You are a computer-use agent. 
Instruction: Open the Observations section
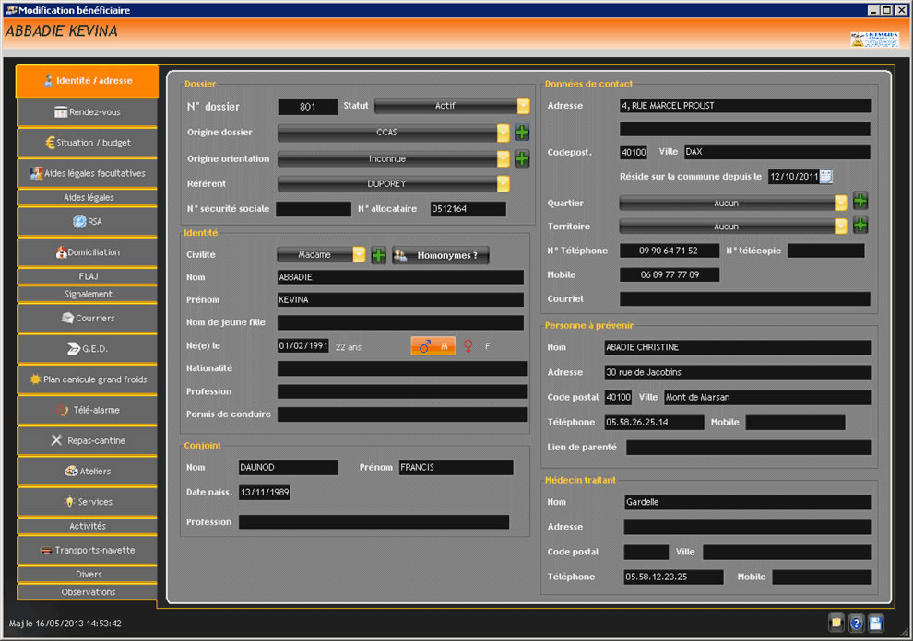click(x=87, y=592)
